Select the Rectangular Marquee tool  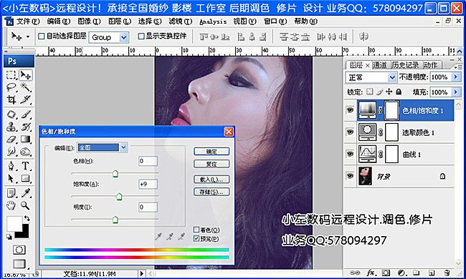[11, 75]
